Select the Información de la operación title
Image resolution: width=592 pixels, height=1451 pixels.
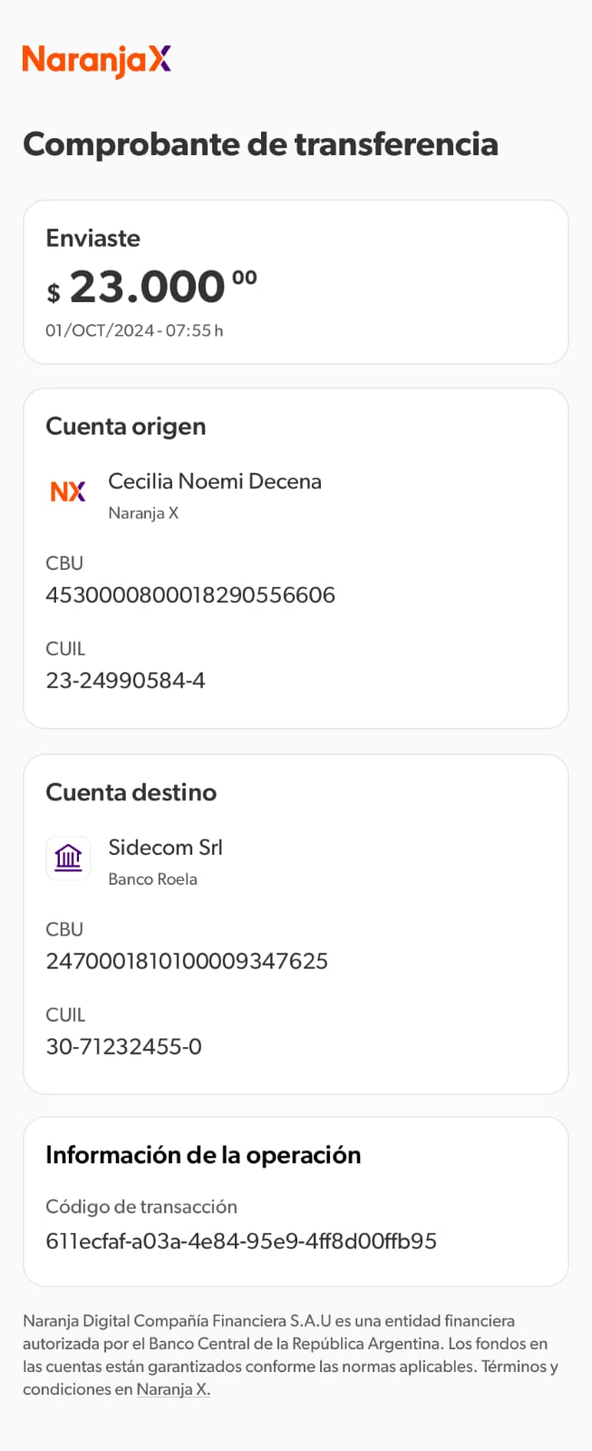[203, 1155]
